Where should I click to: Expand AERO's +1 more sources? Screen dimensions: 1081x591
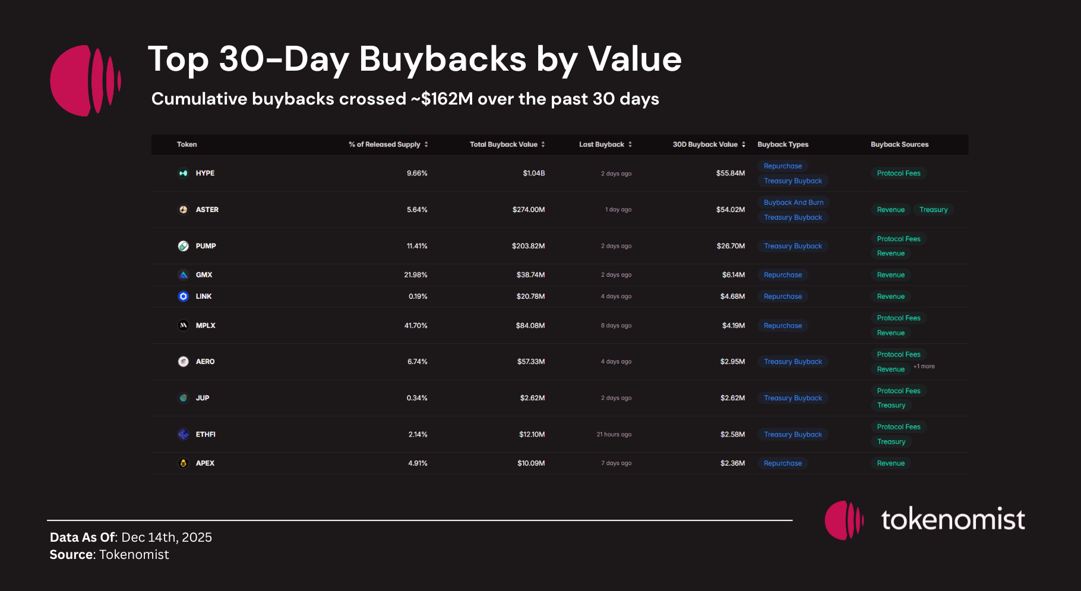[924, 366]
